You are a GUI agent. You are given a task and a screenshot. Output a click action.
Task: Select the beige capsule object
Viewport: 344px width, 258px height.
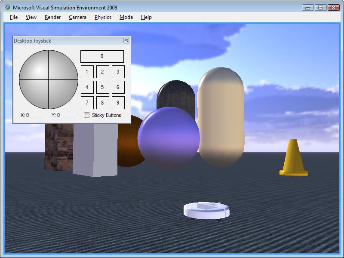[x=221, y=117]
